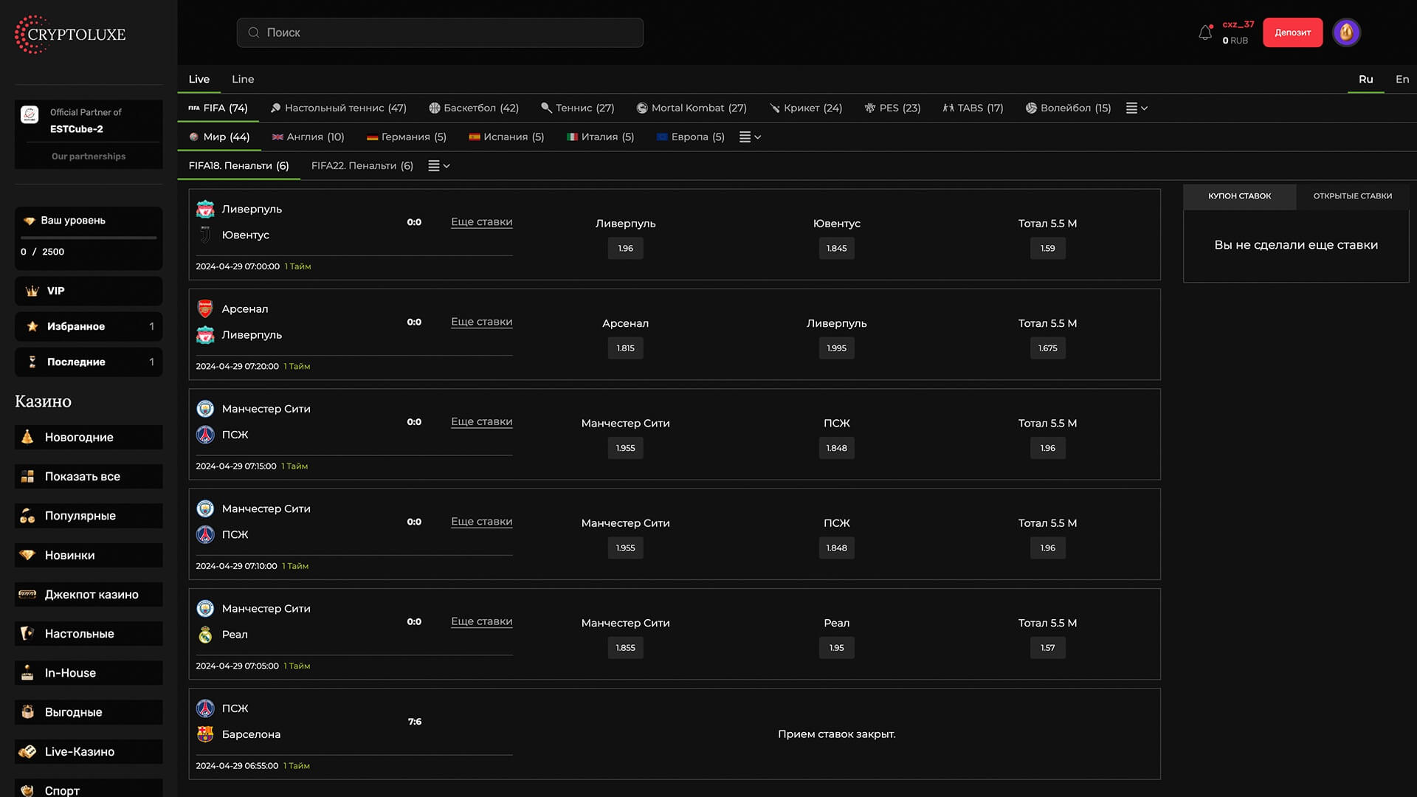Image resolution: width=1417 pixels, height=797 pixels.
Task: Click the cxz_37 username
Action: coord(1238,24)
